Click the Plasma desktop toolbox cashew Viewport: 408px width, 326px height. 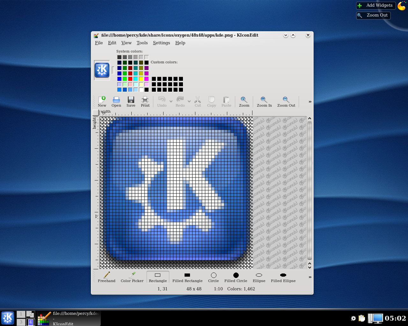pos(402,6)
